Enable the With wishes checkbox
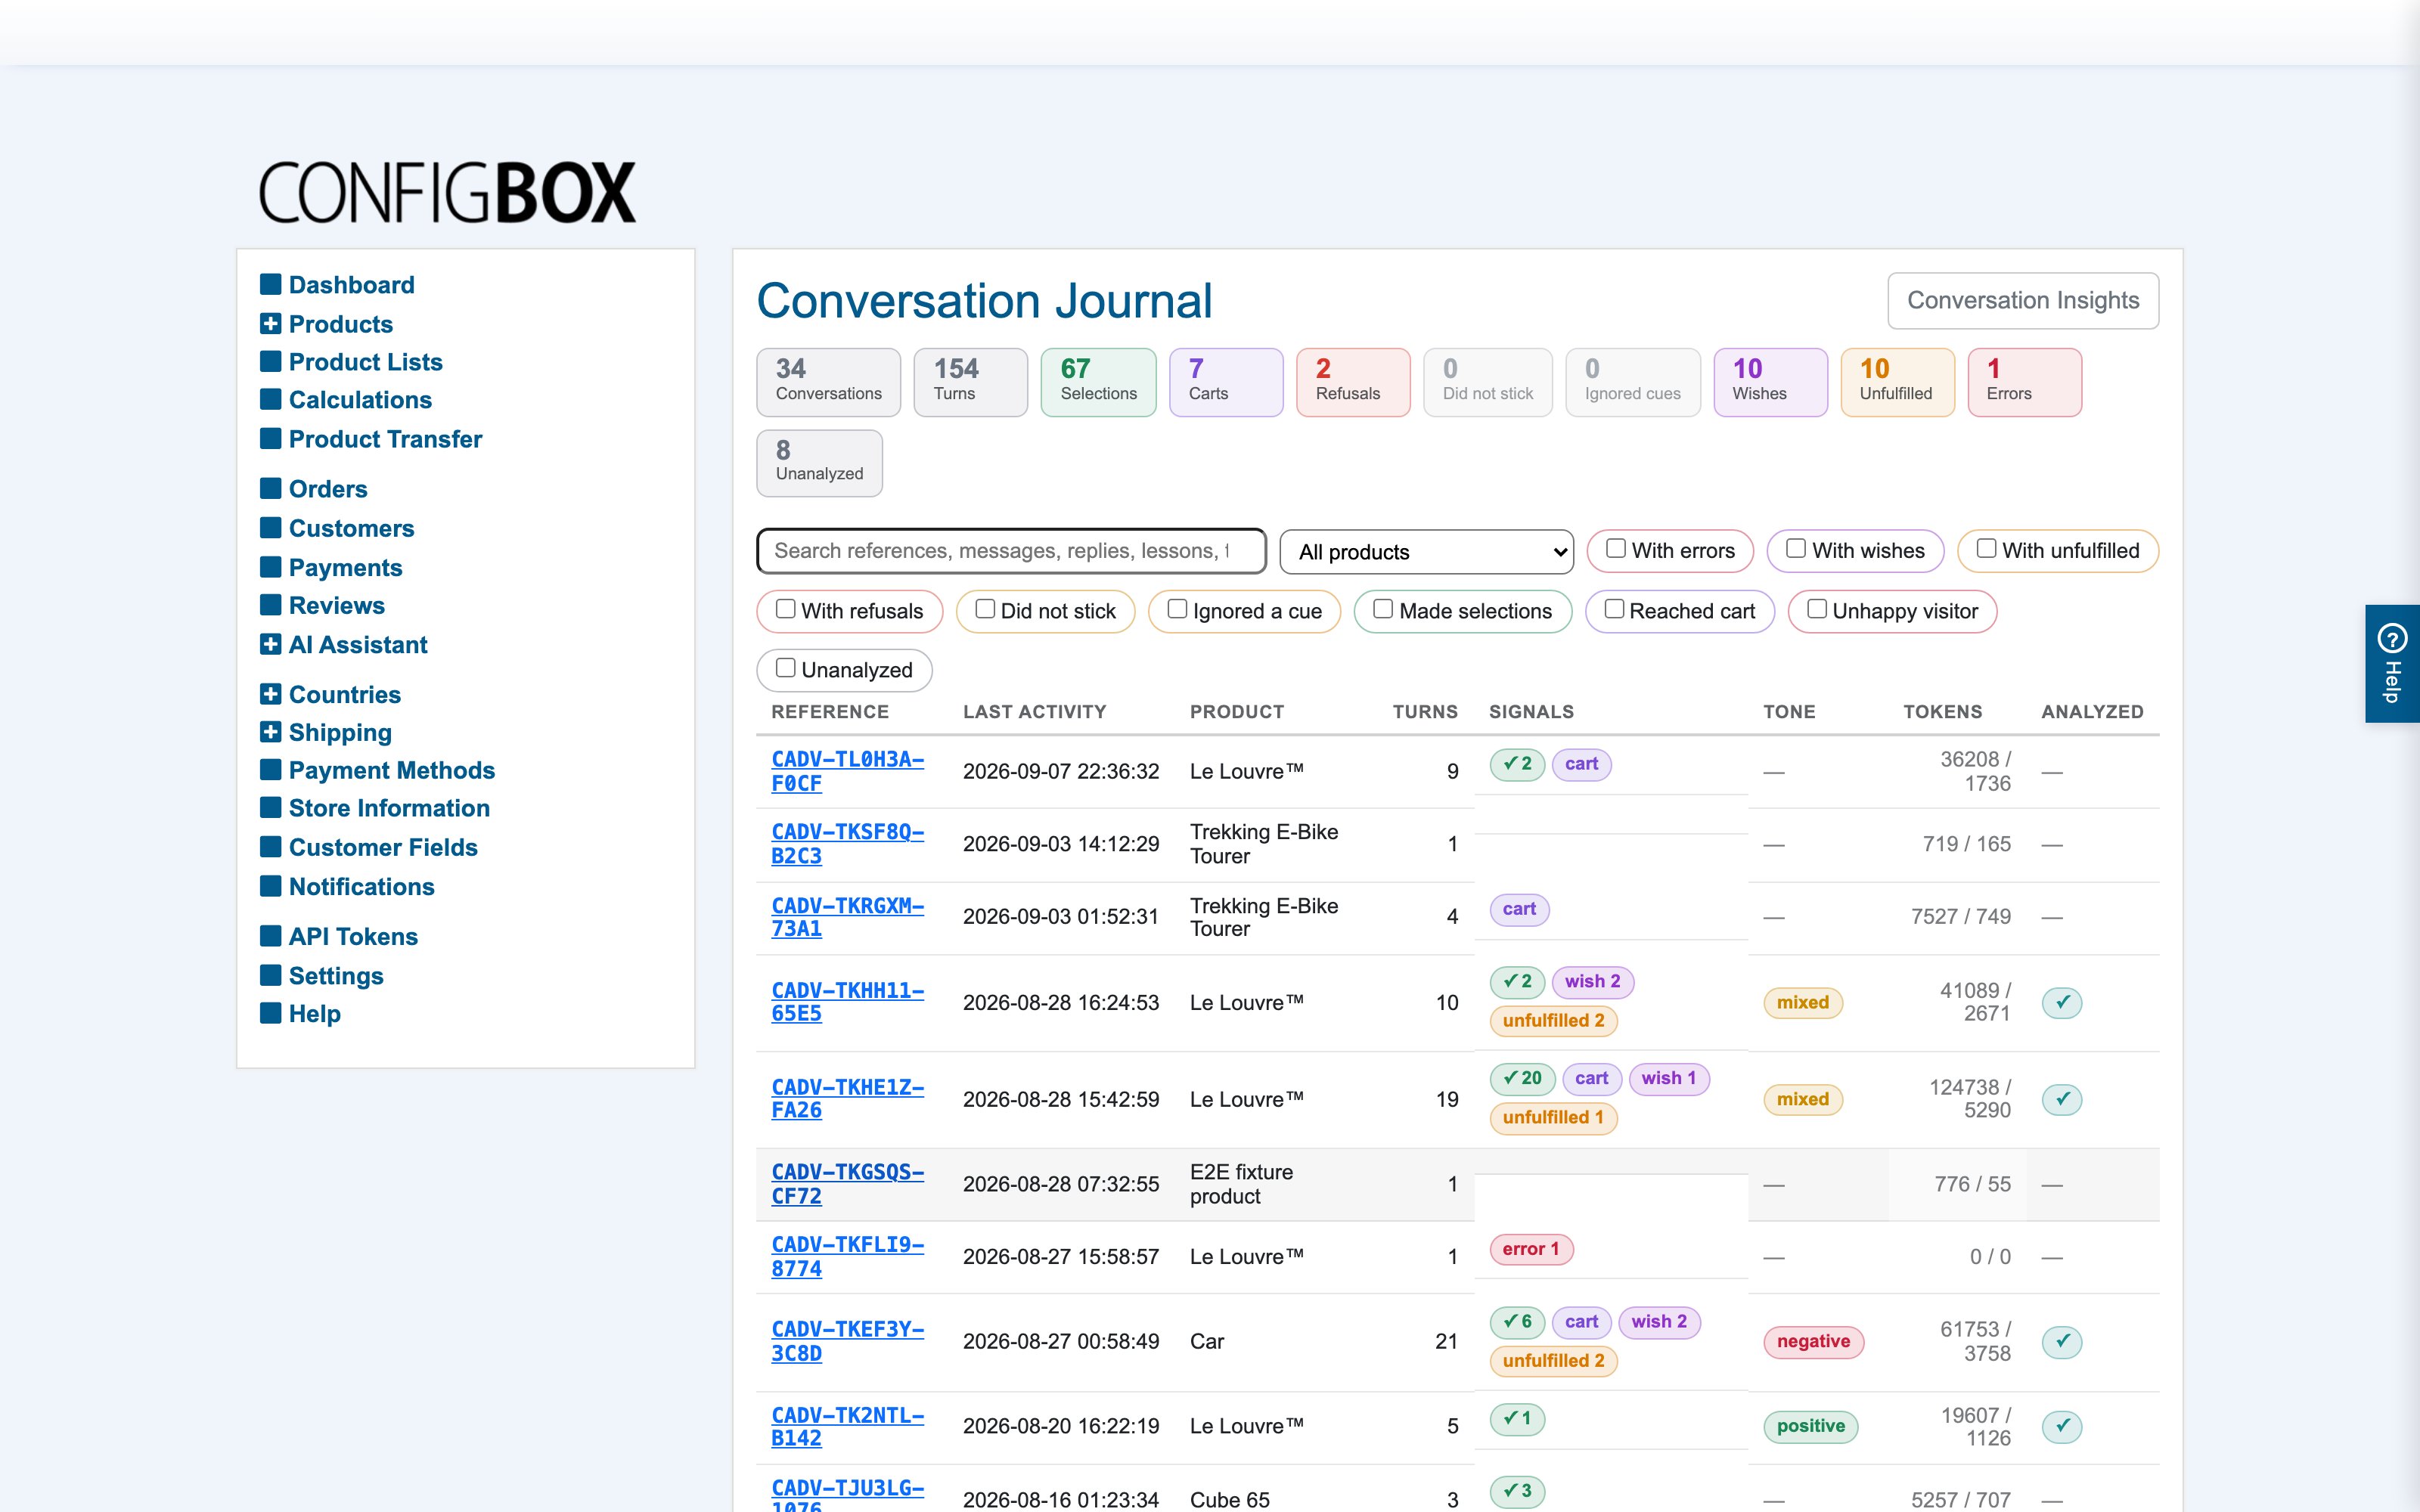 pyautogui.click(x=1796, y=548)
